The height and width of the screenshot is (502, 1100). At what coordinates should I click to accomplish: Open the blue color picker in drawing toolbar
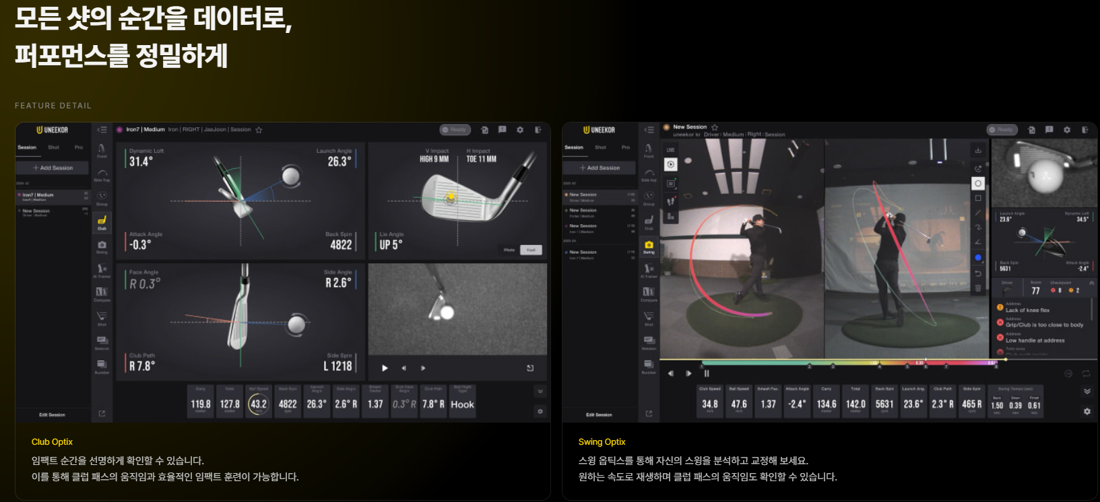tap(978, 258)
